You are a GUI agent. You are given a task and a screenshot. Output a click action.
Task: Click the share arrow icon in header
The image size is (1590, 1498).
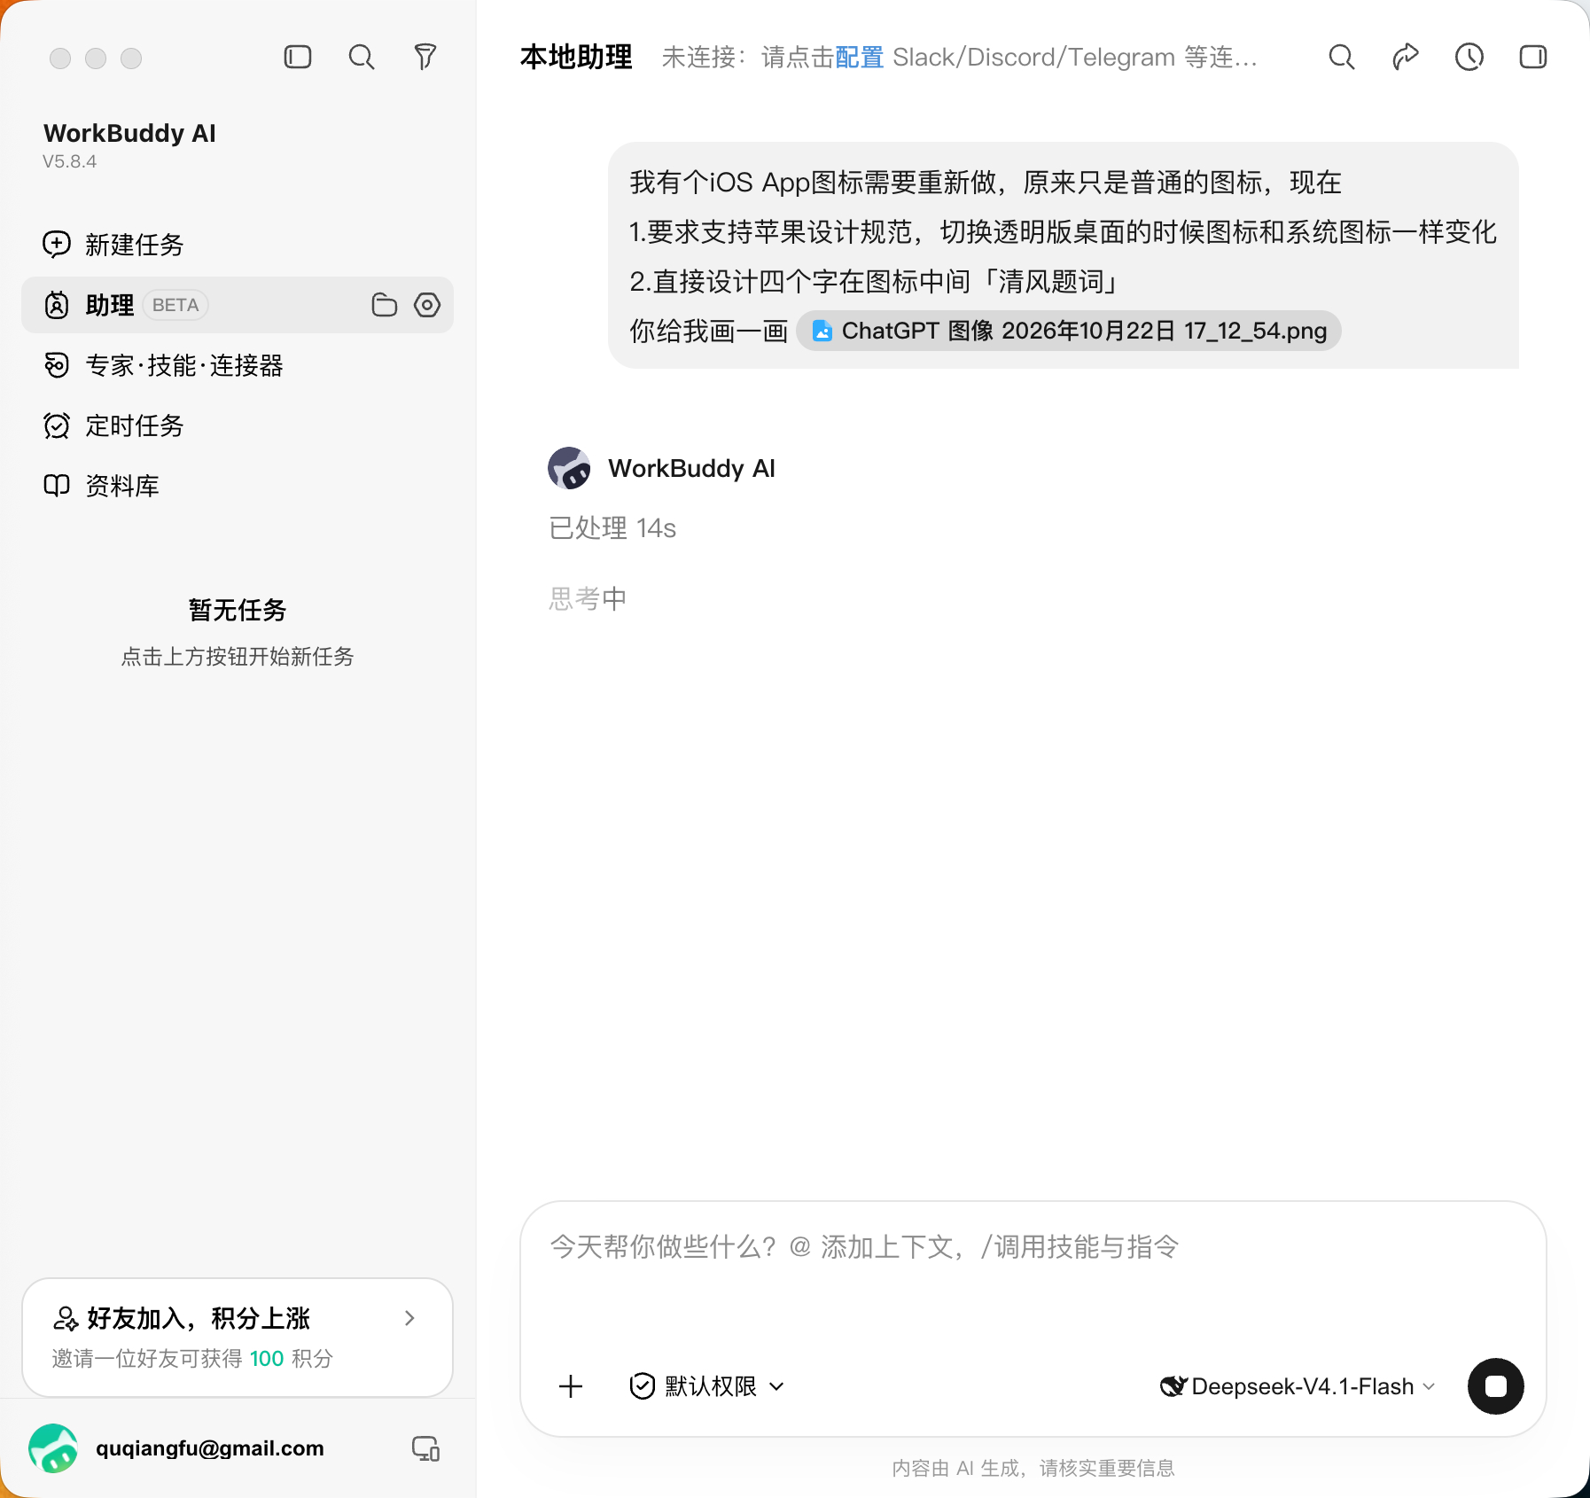point(1406,58)
